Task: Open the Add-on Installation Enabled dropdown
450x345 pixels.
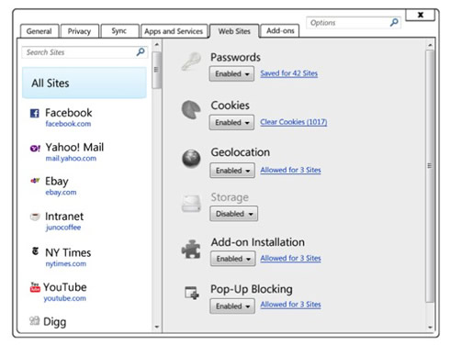Action: coord(233,259)
